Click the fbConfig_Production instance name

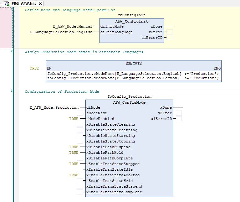click(x=129, y=97)
